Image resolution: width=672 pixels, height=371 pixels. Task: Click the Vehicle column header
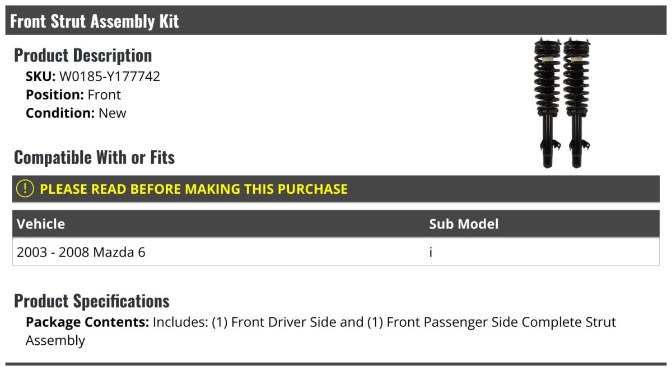tap(41, 224)
